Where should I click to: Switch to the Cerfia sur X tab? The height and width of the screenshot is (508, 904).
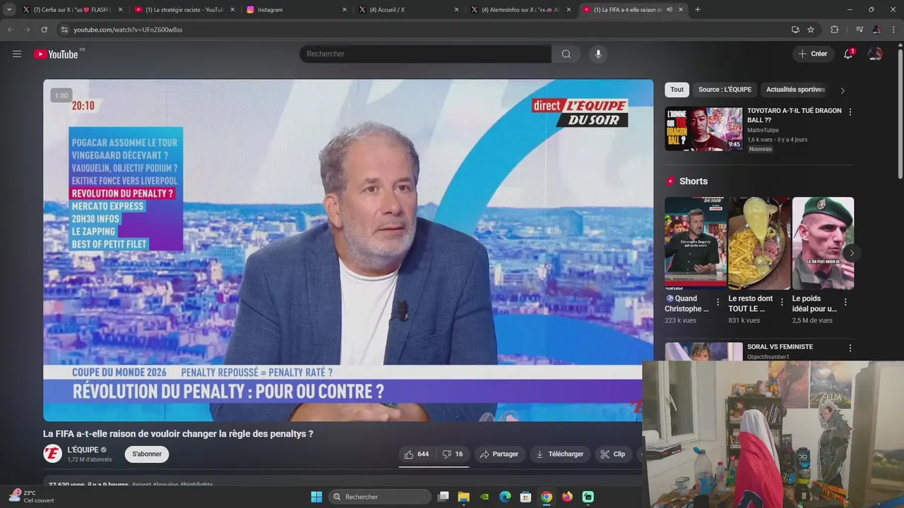pos(72,10)
